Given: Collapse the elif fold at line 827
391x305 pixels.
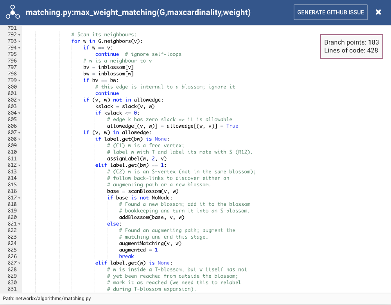Looking at the screenshot, I should point(20,263).
